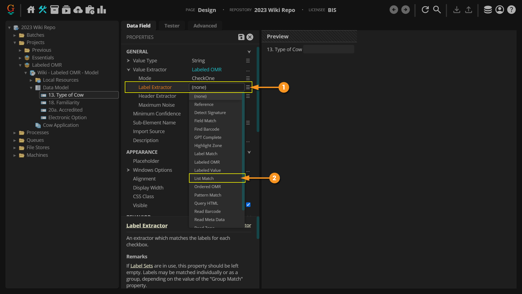522x294 pixels.
Task: Expand the Batches folder in tree
Action: coord(15,35)
